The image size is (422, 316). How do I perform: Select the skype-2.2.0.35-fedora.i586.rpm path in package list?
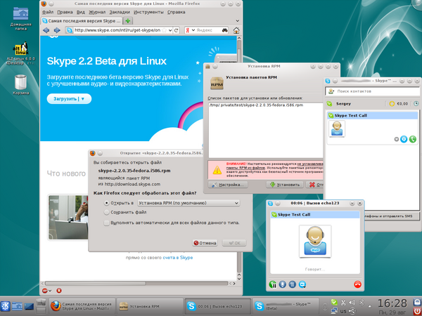click(x=256, y=105)
